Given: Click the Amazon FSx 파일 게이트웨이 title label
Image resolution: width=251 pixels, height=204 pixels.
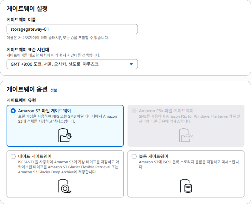Looking at the screenshot, I should pyautogui.click(x=166, y=111).
